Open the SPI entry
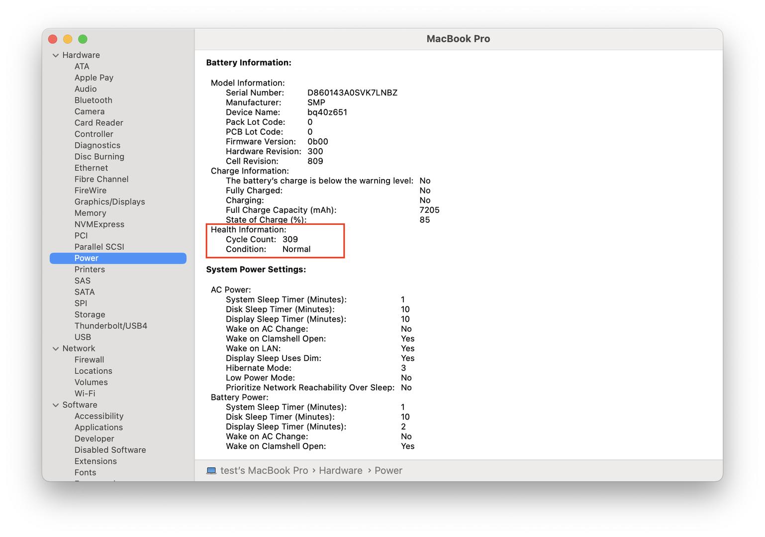The image size is (765, 537). pyautogui.click(x=81, y=303)
